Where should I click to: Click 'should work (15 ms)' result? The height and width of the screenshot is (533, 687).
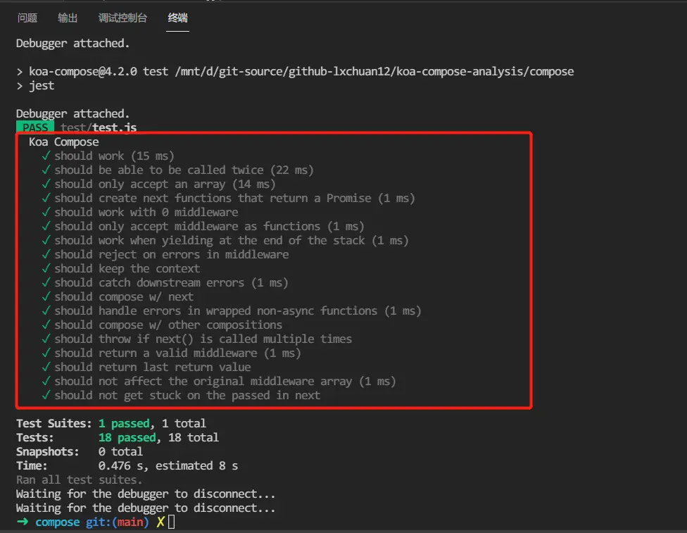coord(108,156)
